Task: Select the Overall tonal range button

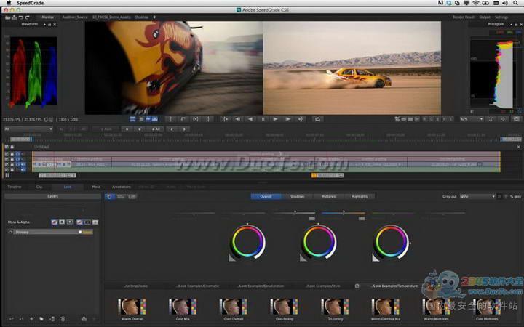Action: [x=266, y=196]
